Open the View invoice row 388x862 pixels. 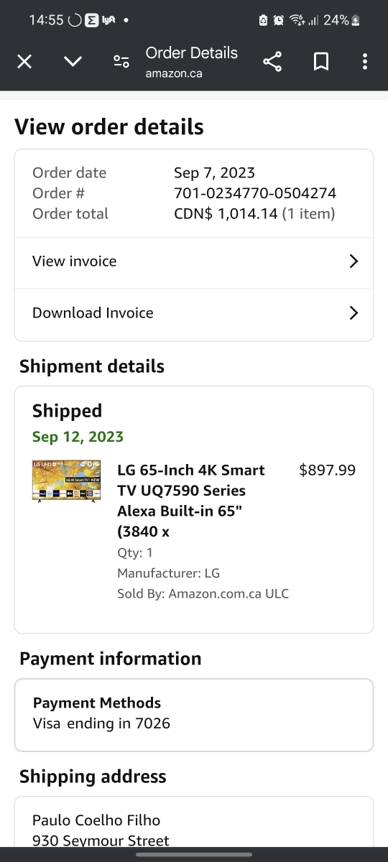tap(194, 263)
